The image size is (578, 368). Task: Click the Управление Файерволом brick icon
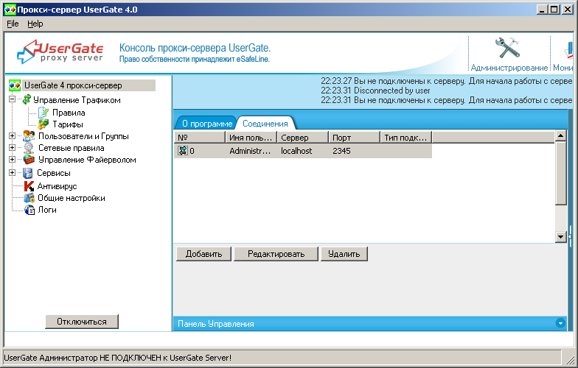(28, 160)
